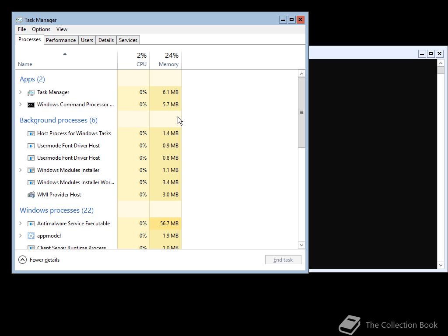Open the File menu

[22, 29]
